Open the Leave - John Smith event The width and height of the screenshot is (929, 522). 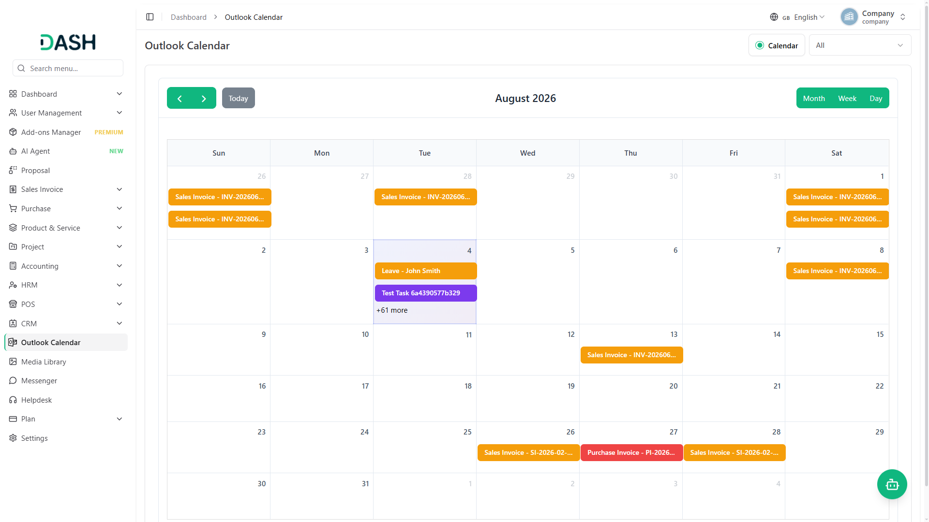tap(426, 271)
